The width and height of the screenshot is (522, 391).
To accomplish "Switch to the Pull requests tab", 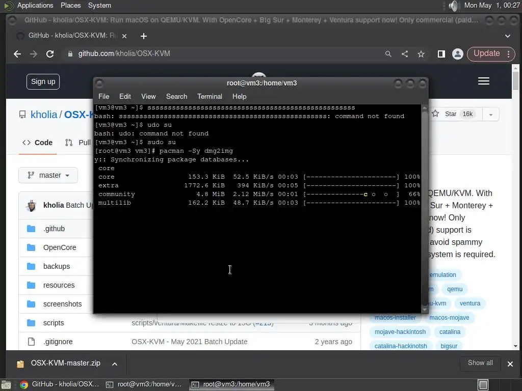I will (78, 143).
